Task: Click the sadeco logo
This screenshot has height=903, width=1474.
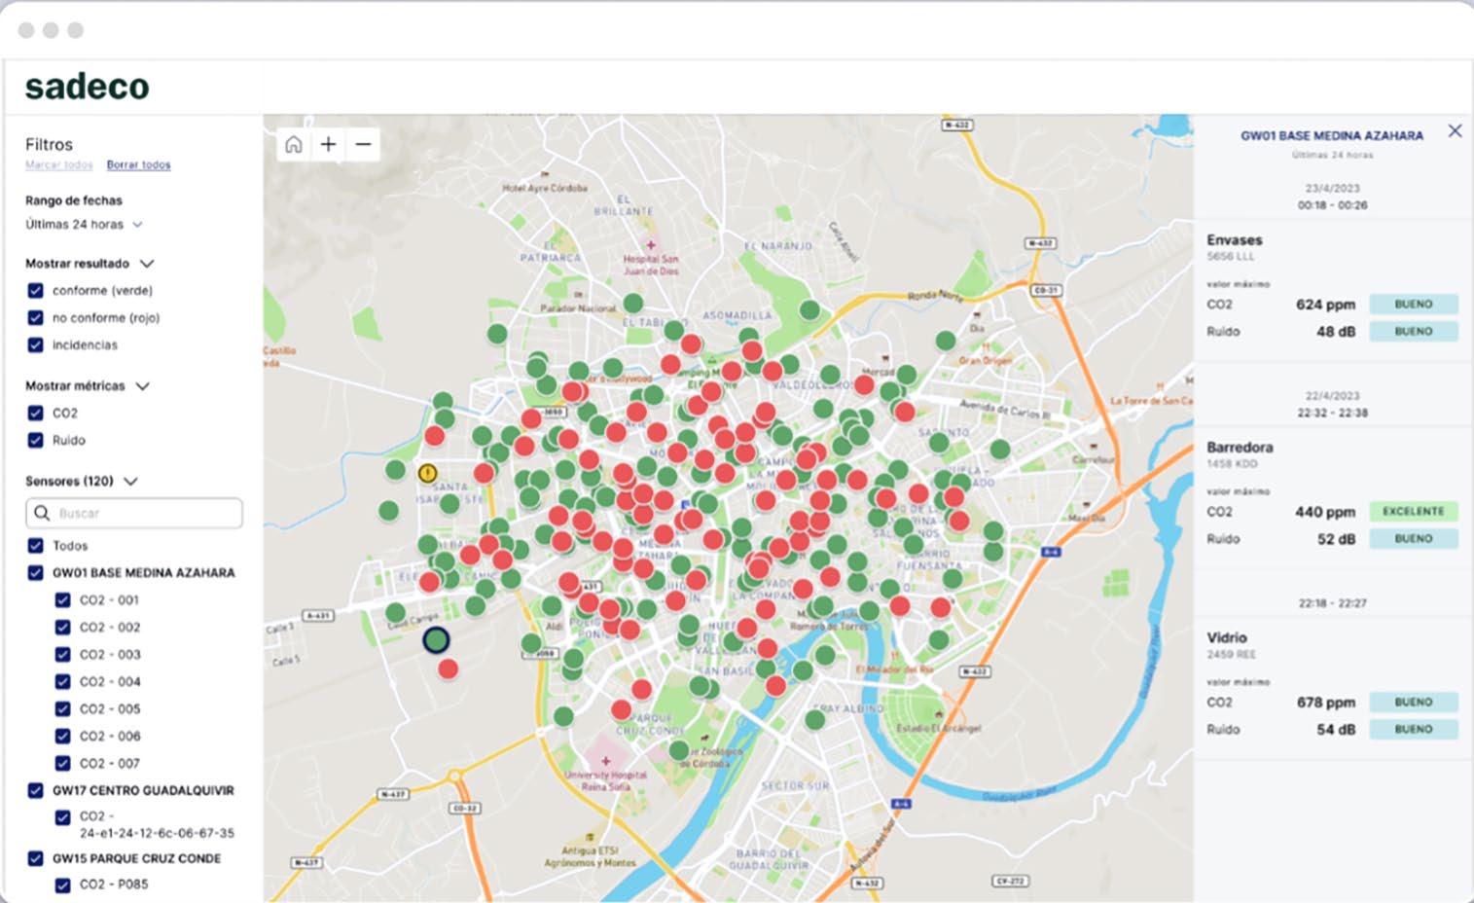Action: [x=88, y=87]
